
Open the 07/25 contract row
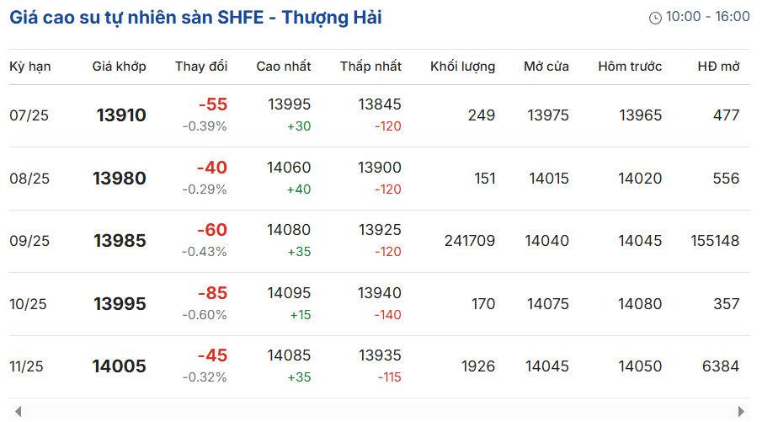(380, 115)
